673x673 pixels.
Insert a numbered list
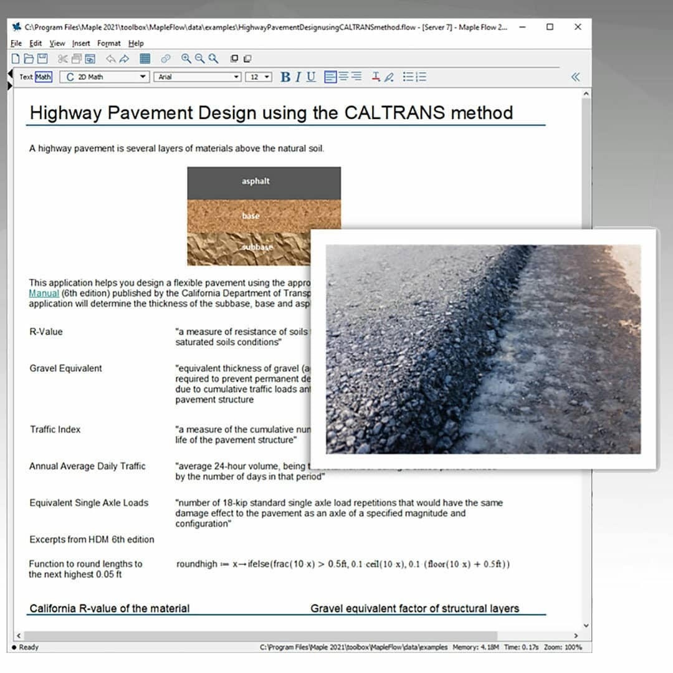tap(421, 77)
